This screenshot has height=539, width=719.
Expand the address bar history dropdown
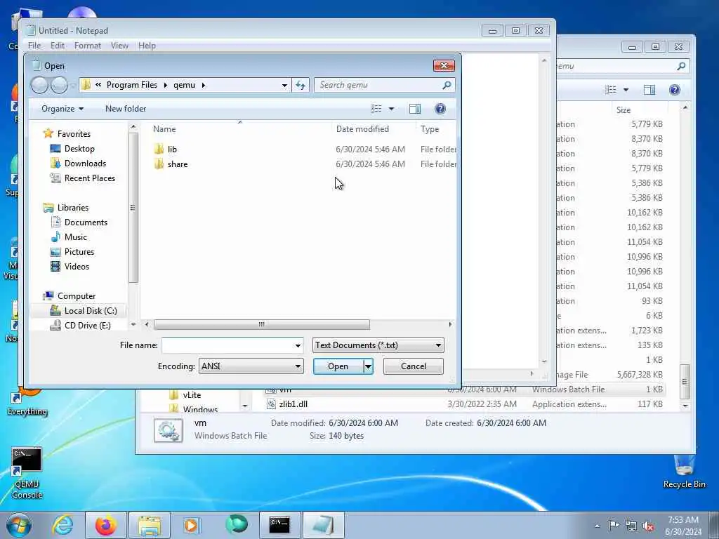coord(284,85)
